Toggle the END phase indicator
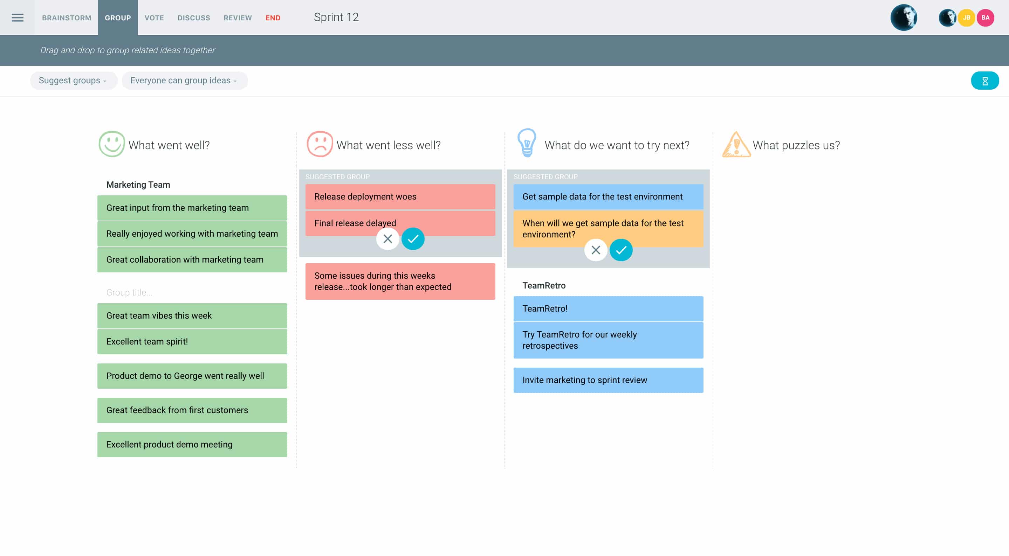This screenshot has width=1009, height=556. click(273, 17)
